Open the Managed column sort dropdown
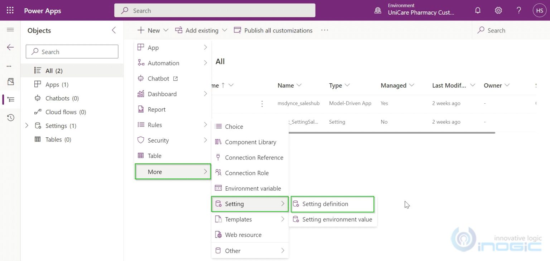The width and height of the screenshot is (550, 261). pyautogui.click(x=411, y=85)
